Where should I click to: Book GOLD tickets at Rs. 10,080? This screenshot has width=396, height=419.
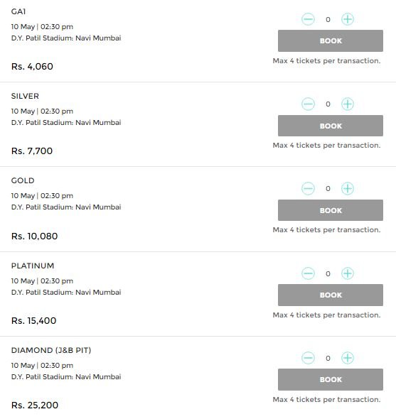[x=331, y=210]
